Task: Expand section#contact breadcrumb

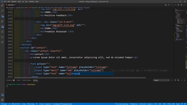Action: (x=58, y=8)
